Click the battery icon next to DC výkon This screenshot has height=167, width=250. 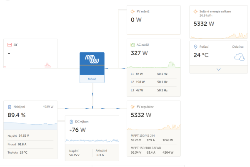[x=71, y=122]
